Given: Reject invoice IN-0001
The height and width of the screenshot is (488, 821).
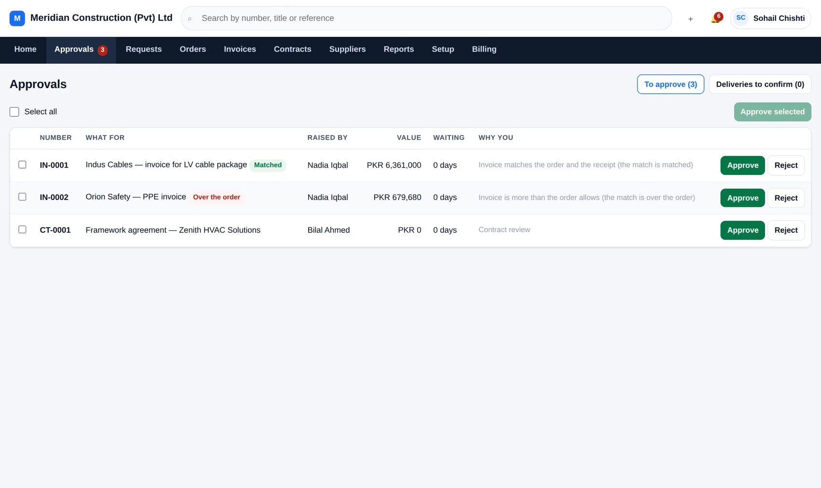Looking at the screenshot, I should tap(786, 165).
